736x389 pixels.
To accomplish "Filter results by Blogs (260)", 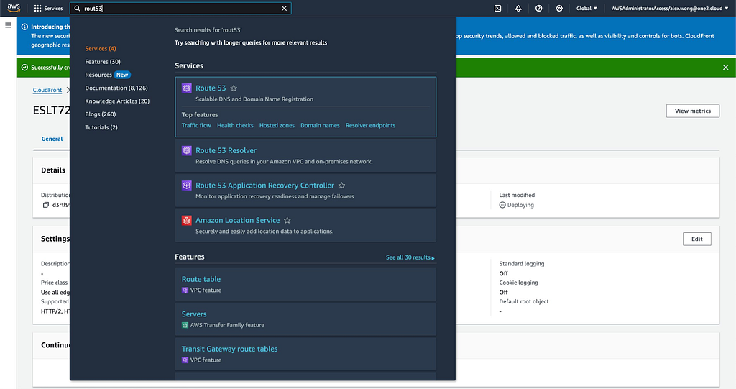I will (101, 114).
